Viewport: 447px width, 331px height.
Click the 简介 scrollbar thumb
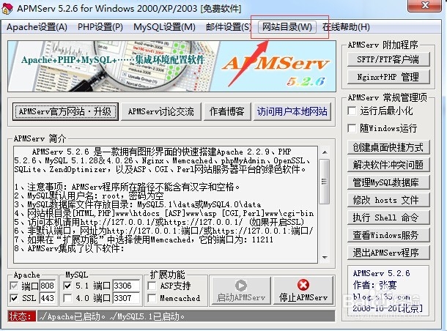[325, 182]
